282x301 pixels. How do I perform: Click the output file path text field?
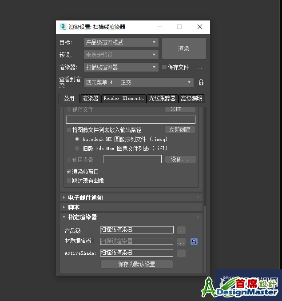(x=131, y=120)
